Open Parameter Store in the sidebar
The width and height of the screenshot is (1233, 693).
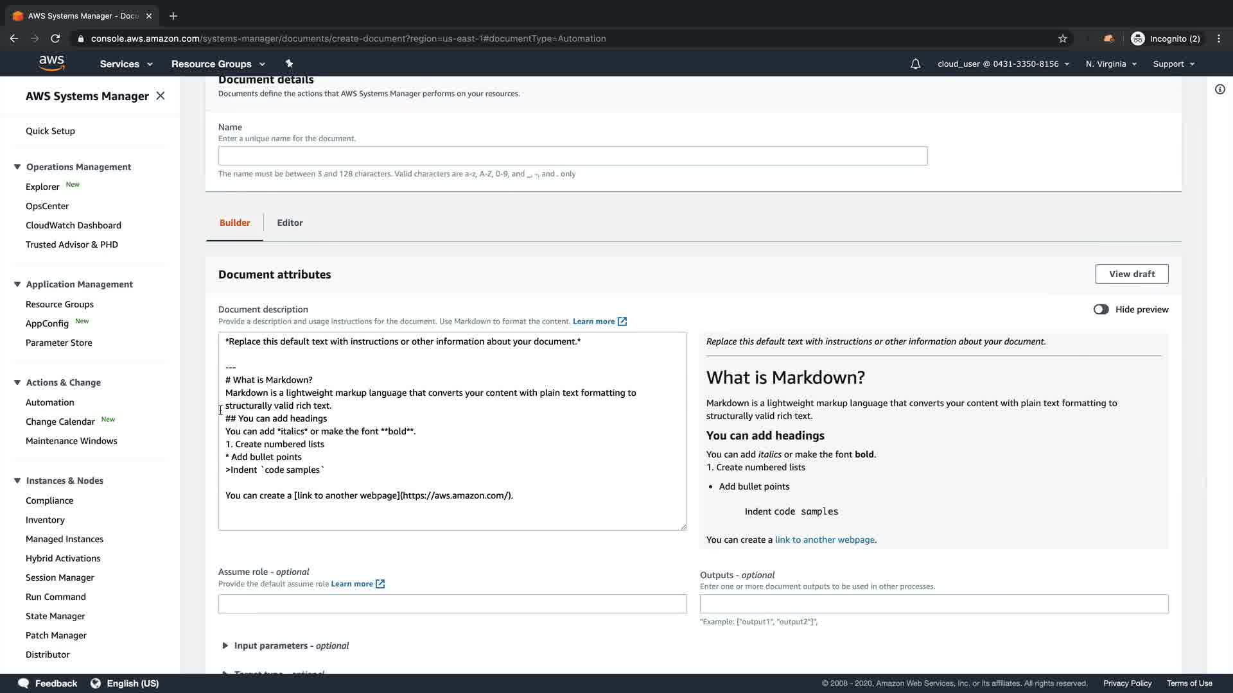coord(59,343)
